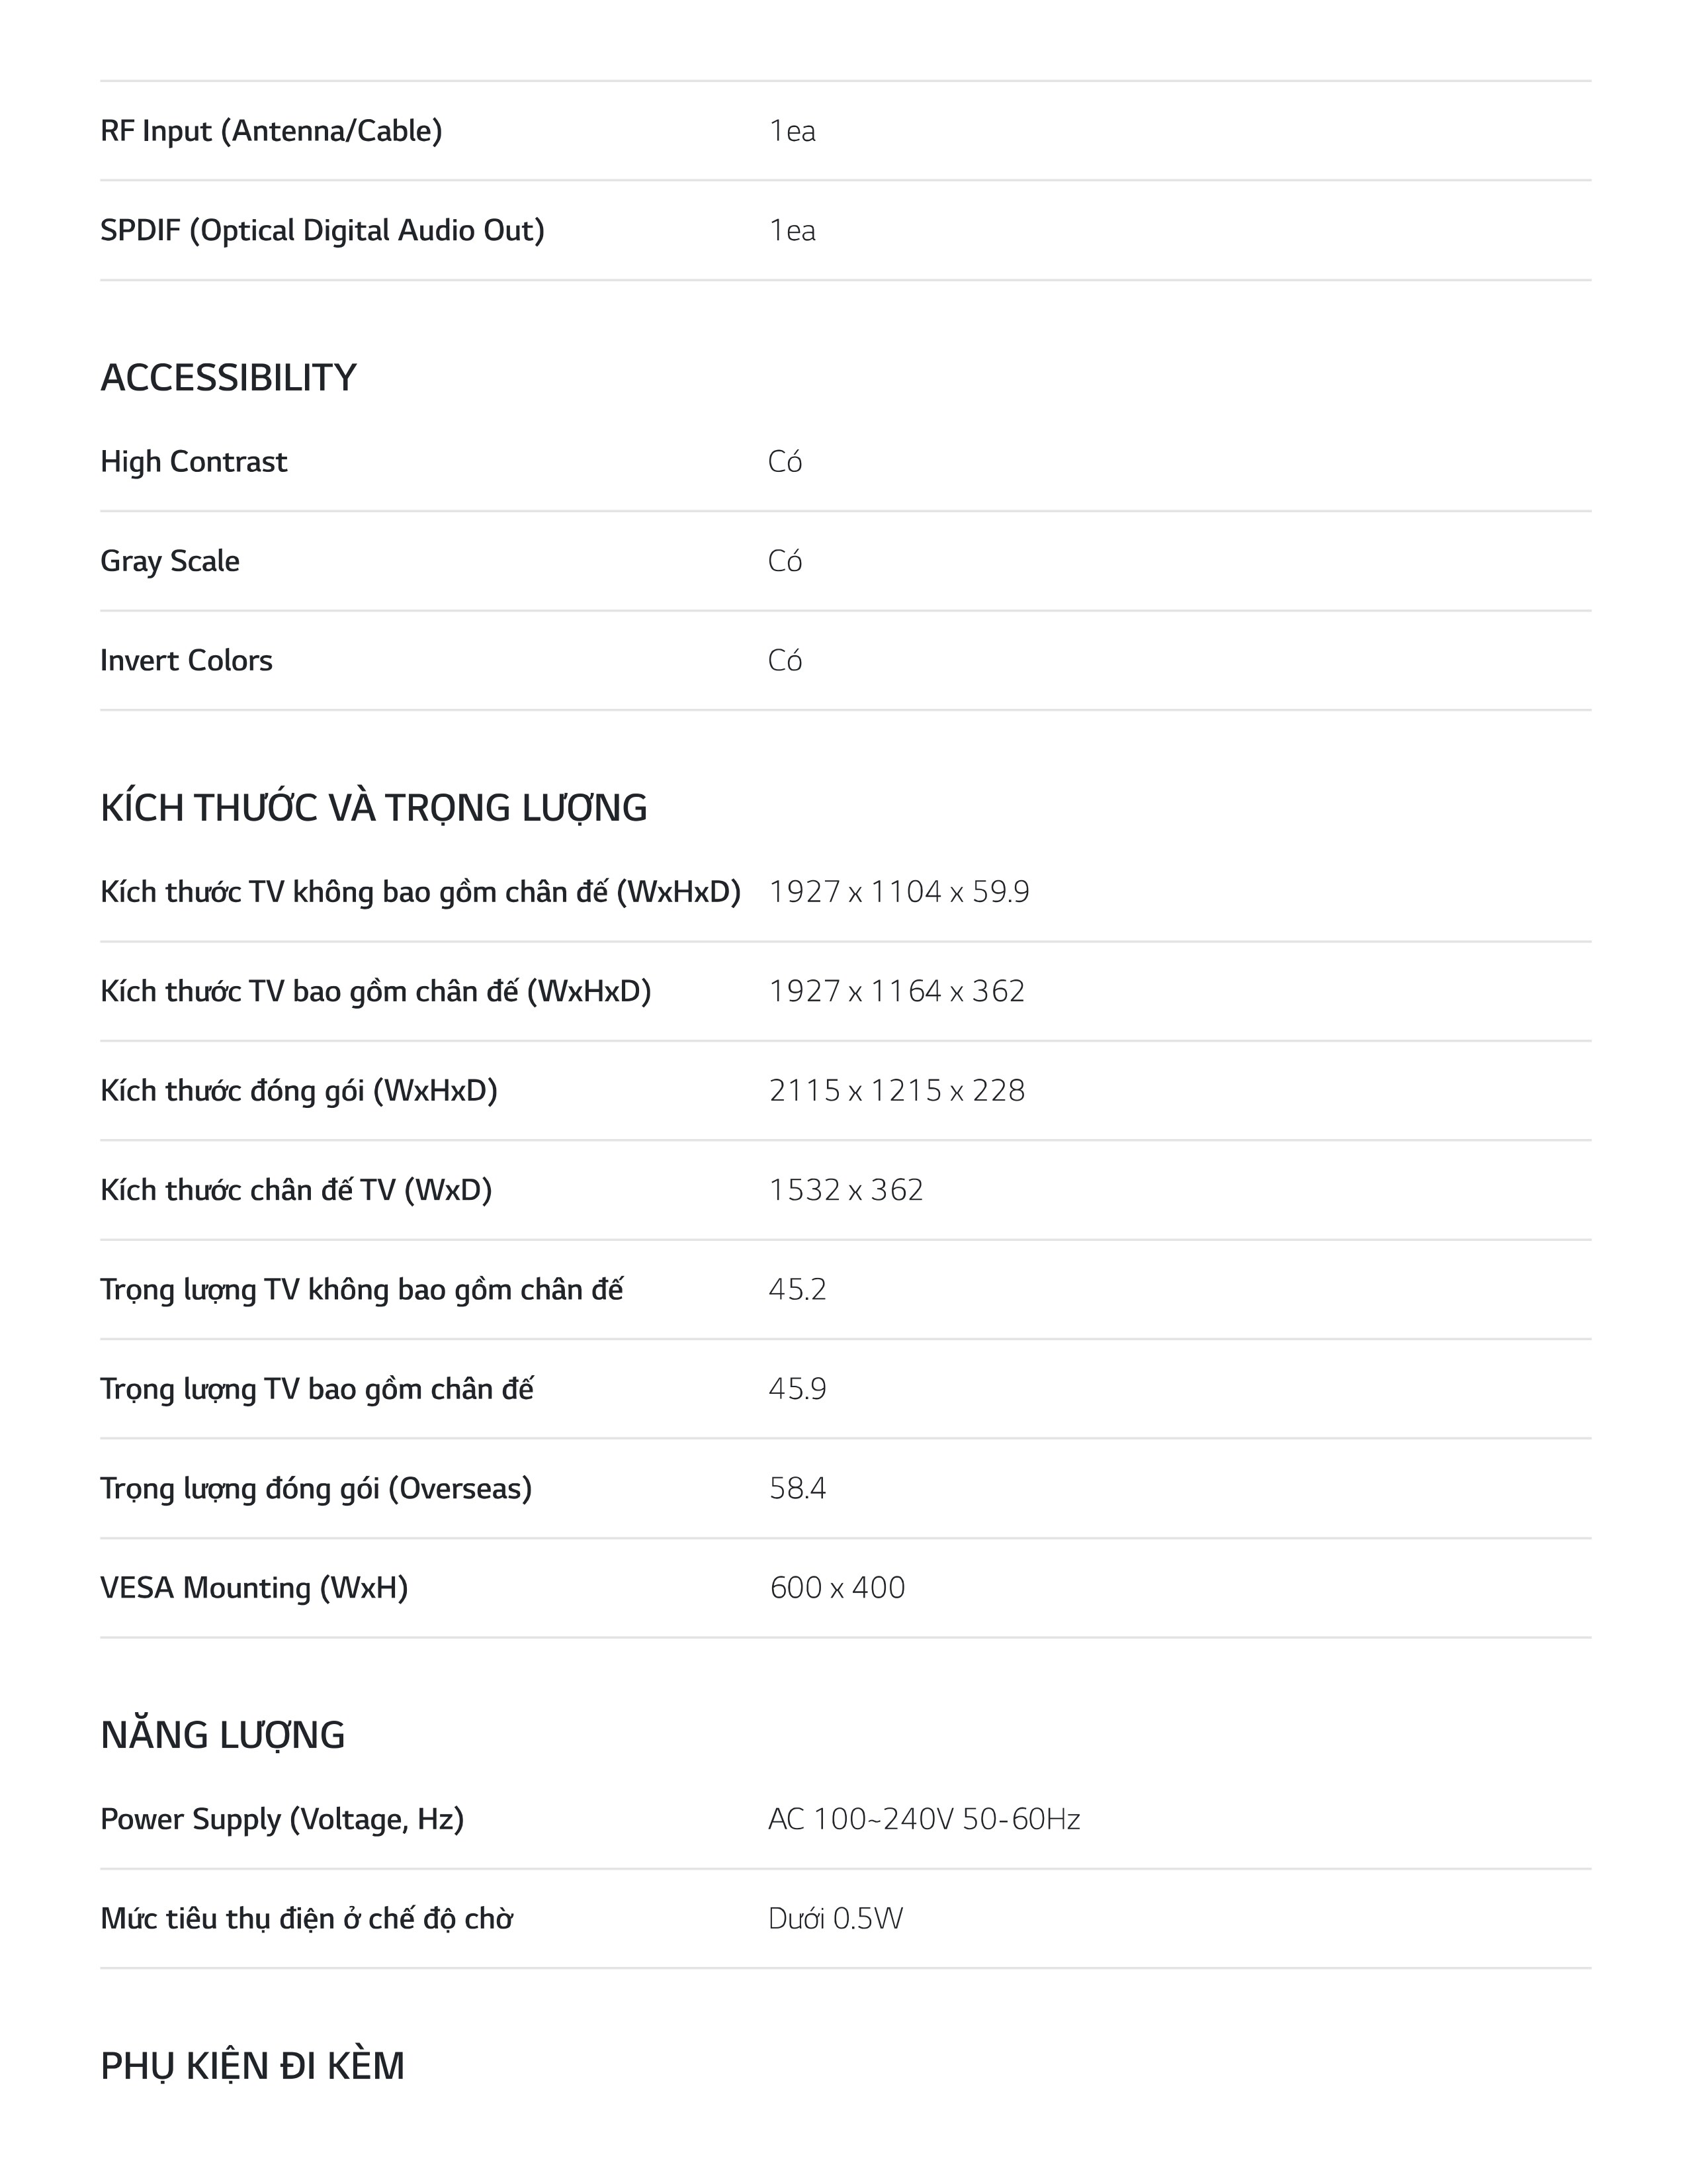Image resolution: width=1687 pixels, height=2184 pixels.
Task: Select the VESA Mounting value 600 x 400
Action: click(x=838, y=1588)
